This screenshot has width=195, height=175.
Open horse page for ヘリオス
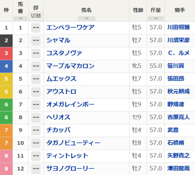point(58,117)
